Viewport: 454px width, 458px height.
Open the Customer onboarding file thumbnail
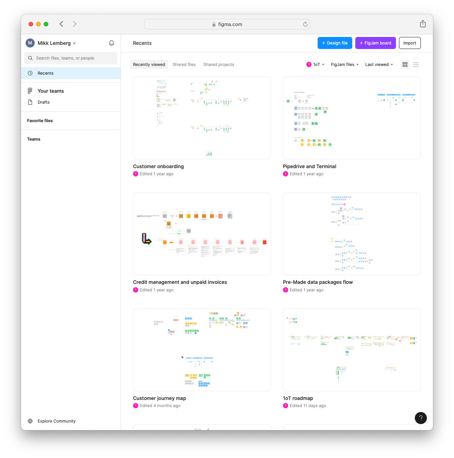[202, 118]
